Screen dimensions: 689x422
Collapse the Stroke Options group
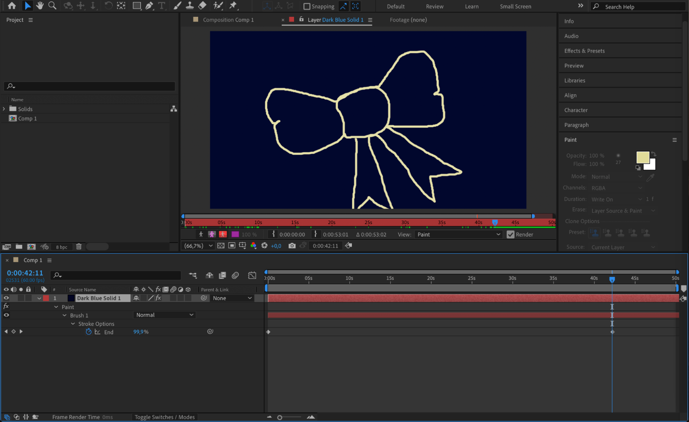[x=73, y=324]
